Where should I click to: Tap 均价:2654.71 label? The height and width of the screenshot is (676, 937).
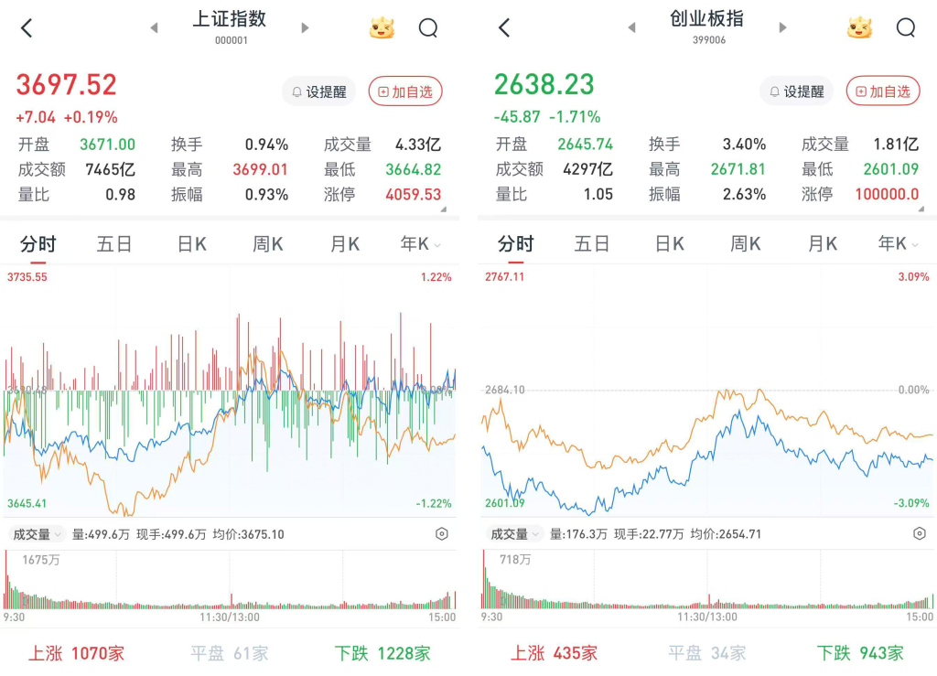(x=726, y=534)
